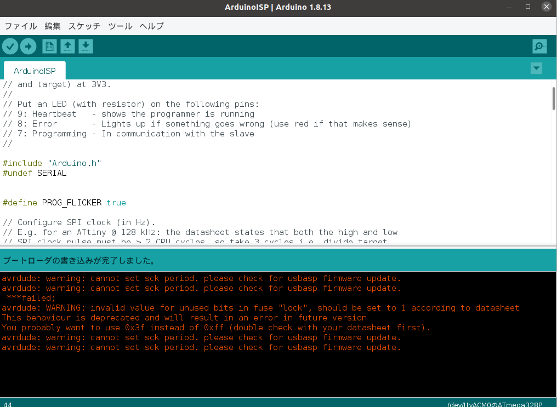Click the '// 7: Programming' comment line
The height and width of the screenshot is (407, 557).
[129, 134]
